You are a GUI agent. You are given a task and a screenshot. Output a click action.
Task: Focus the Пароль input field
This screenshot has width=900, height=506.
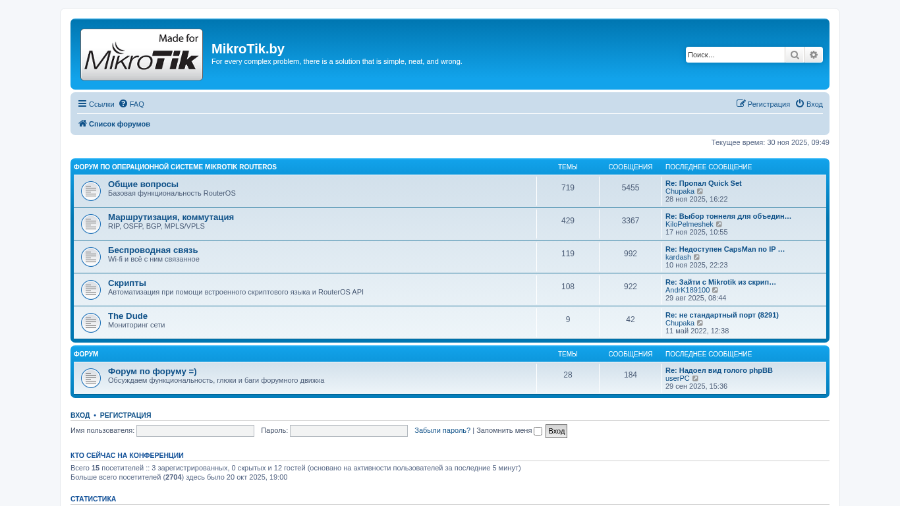(349, 431)
